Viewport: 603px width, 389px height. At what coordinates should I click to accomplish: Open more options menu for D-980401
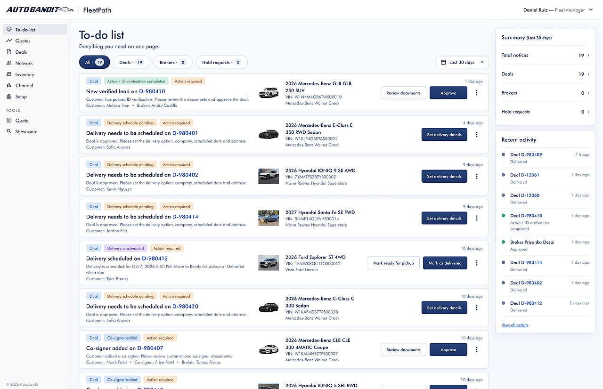(x=477, y=135)
